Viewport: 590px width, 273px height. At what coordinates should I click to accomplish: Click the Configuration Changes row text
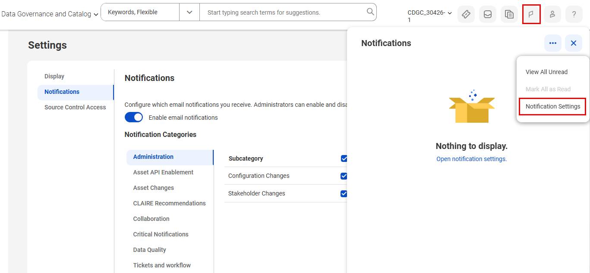[x=259, y=176]
